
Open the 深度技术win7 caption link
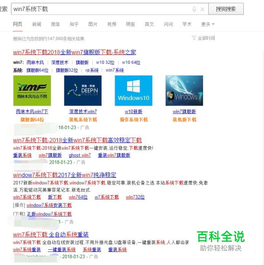(83, 111)
